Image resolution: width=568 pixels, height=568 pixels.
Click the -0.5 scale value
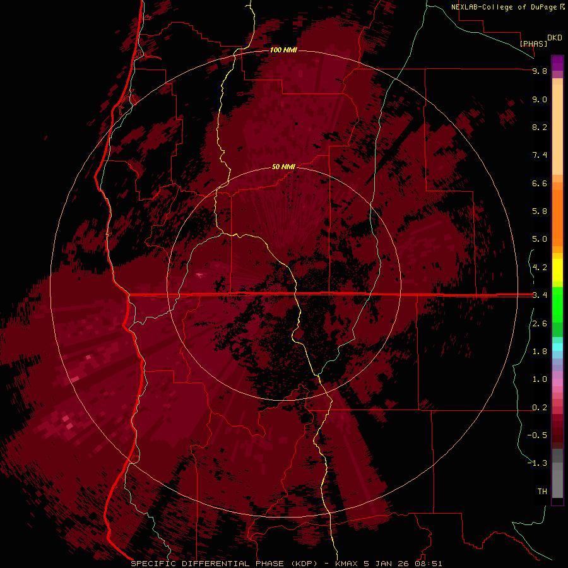[537, 435]
